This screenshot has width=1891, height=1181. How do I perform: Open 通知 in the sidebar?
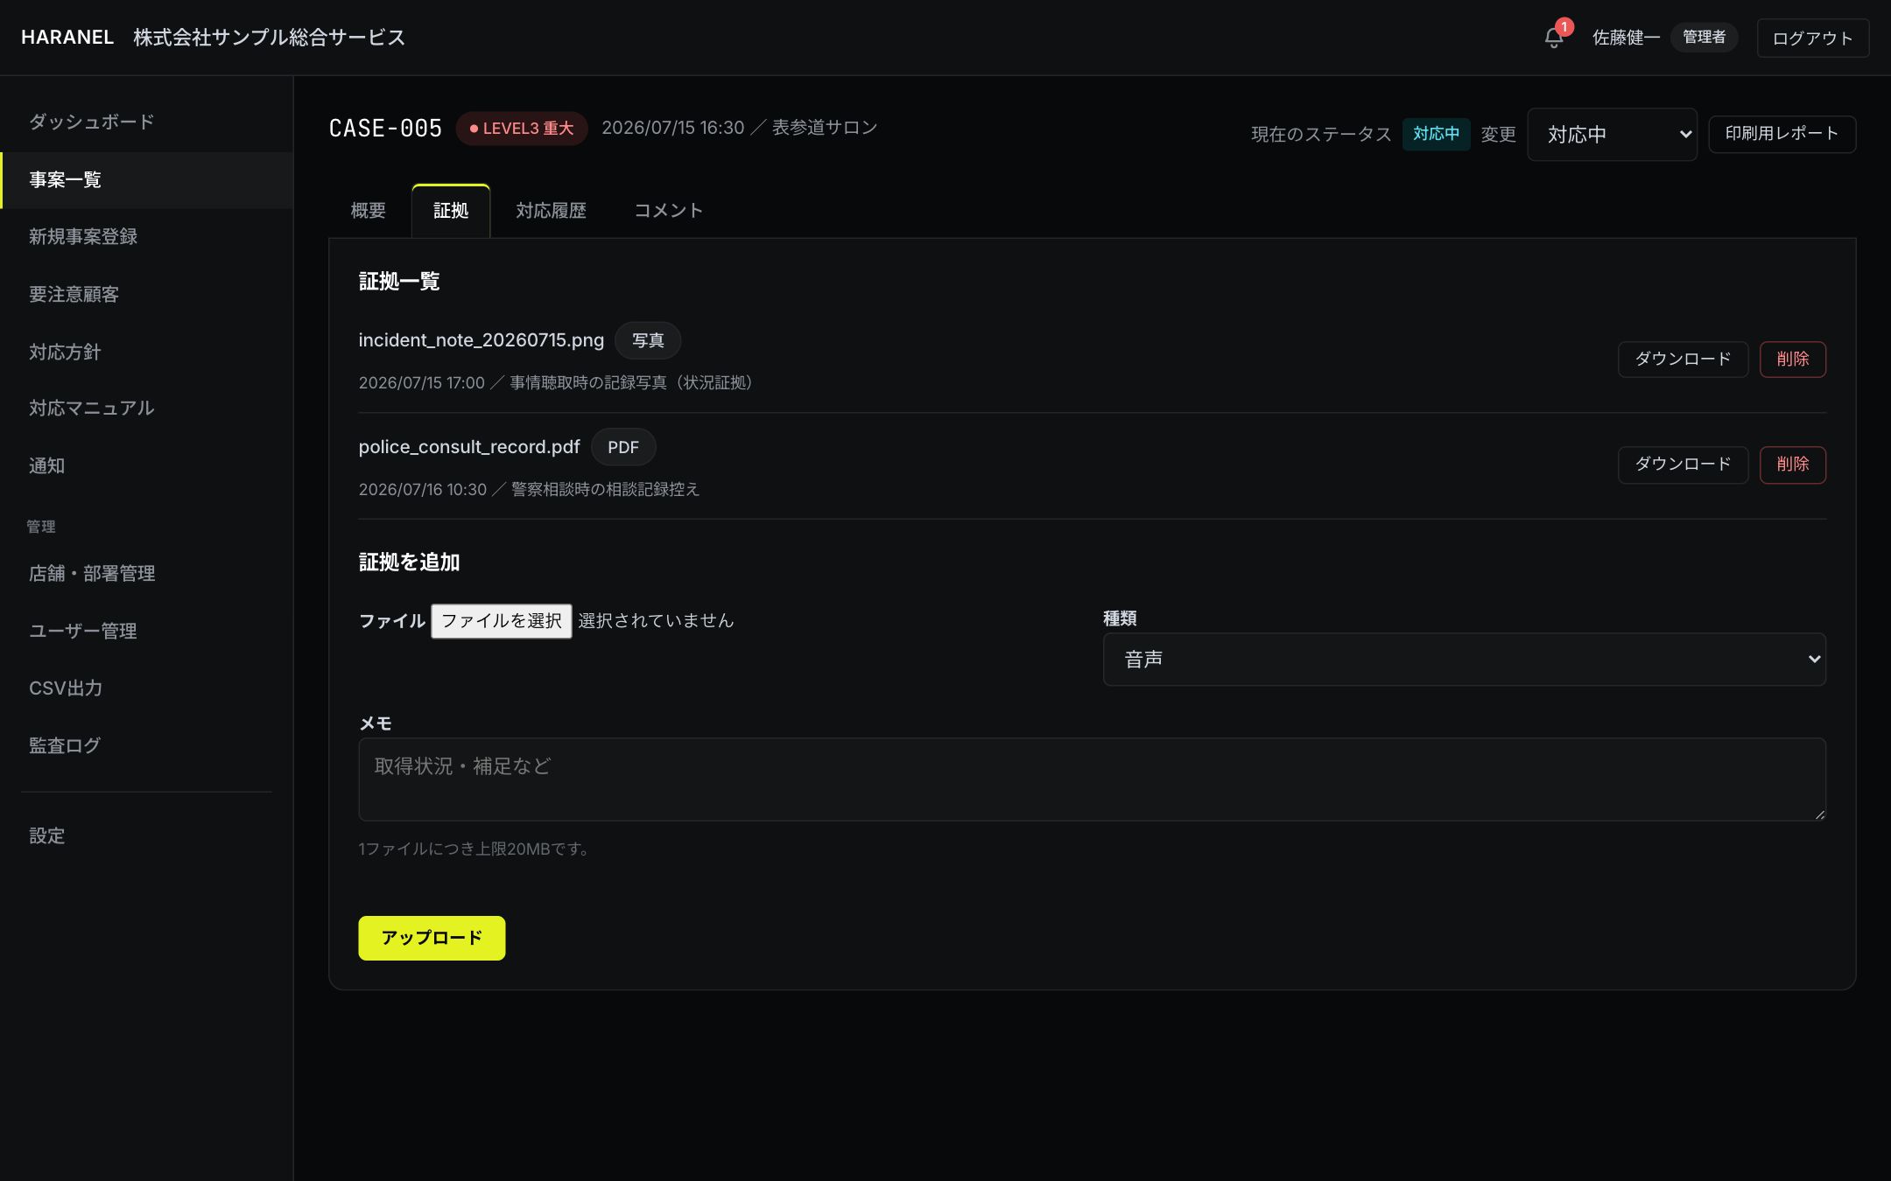(x=146, y=466)
